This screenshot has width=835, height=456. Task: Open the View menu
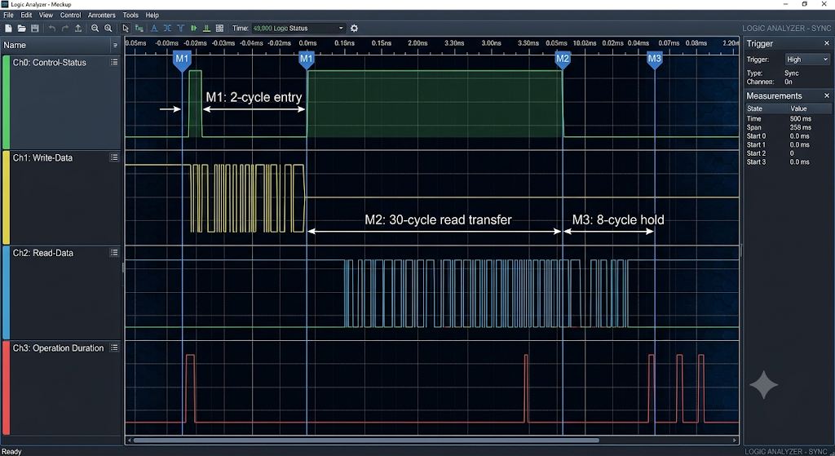pos(46,15)
